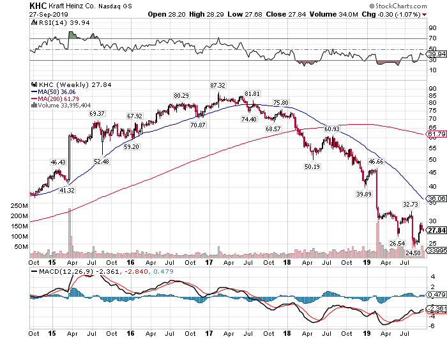Select the MA(50) 36.06 legend text
Image resolution: width=447 pixels, height=339 pixels.
pyautogui.click(x=57, y=92)
